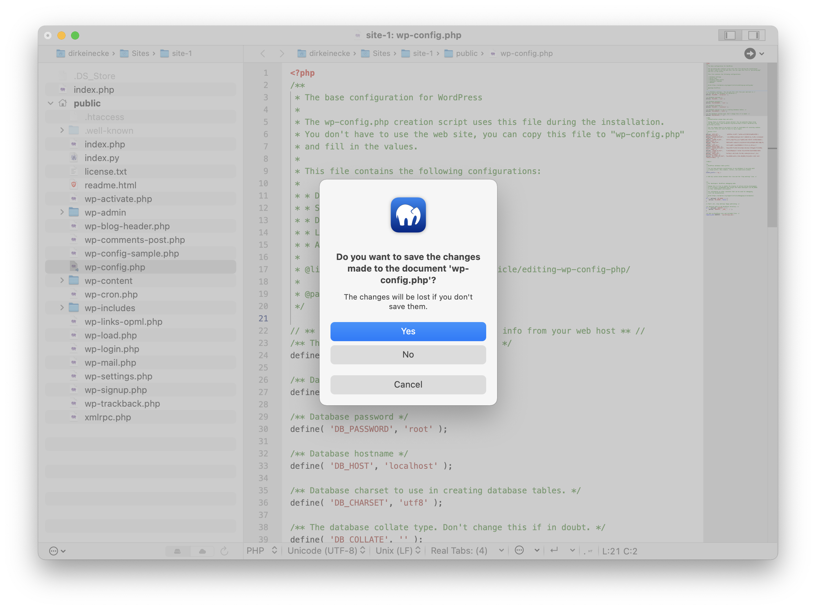Viewport: 816px width, 610px height.
Task: Select wp-mail.php in the file list
Action: pos(140,362)
